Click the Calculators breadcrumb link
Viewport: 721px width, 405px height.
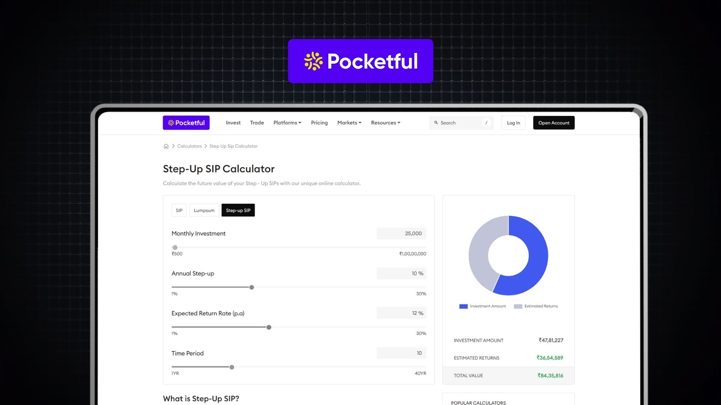point(189,146)
